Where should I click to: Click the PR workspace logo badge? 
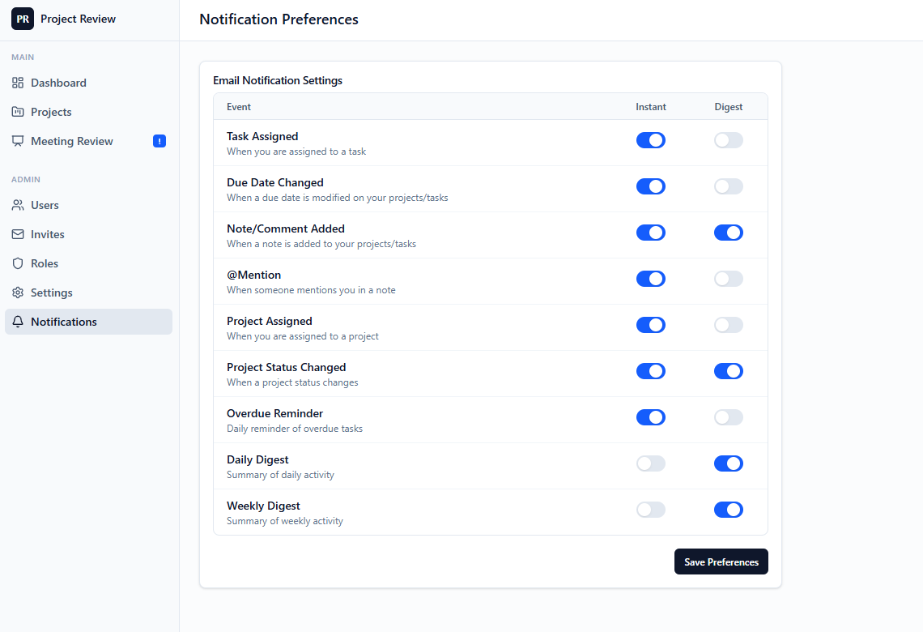22,18
